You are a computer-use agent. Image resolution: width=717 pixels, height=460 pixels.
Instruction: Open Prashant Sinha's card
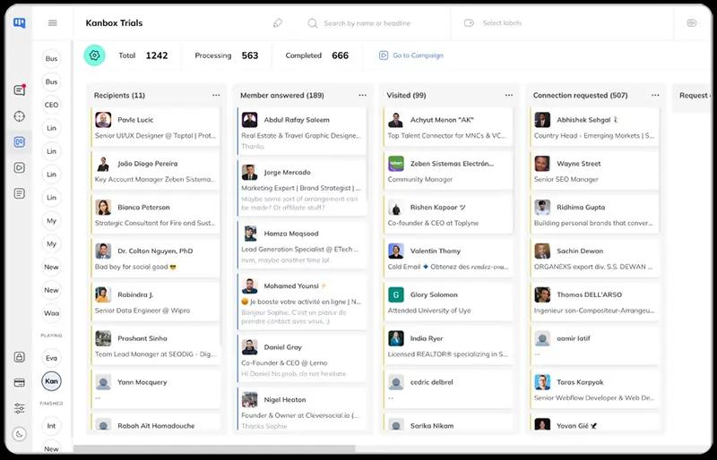point(155,345)
